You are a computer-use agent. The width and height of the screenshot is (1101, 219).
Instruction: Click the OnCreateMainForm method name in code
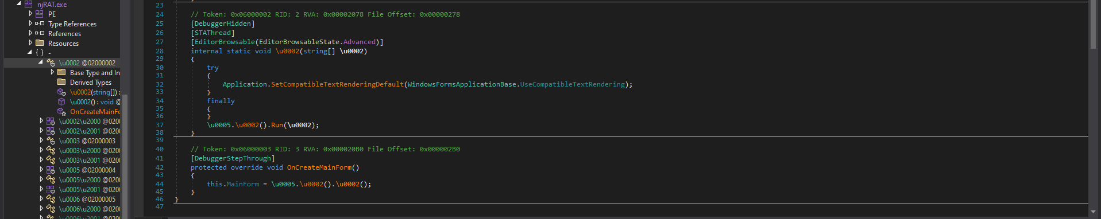pyautogui.click(x=319, y=167)
